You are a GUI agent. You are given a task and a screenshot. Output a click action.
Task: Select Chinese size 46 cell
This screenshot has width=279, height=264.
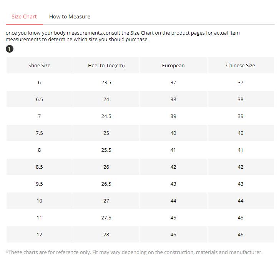(240, 234)
